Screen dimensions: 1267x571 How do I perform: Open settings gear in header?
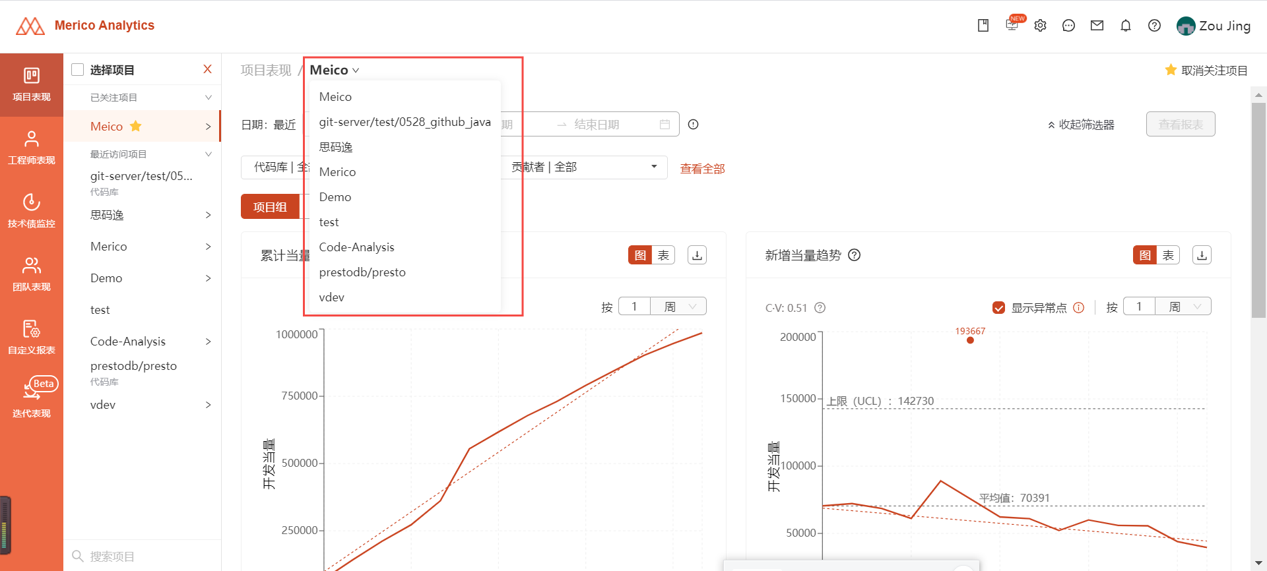pyautogui.click(x=1041, y=26)
